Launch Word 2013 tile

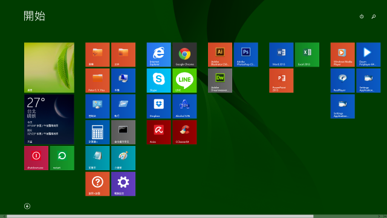281,54
